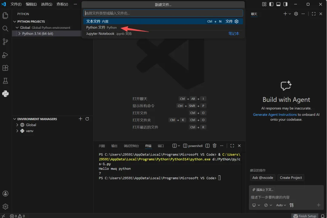327x218 pixels.
Task: Toggle the Primary Side Bar
Action: click(271, 4)
